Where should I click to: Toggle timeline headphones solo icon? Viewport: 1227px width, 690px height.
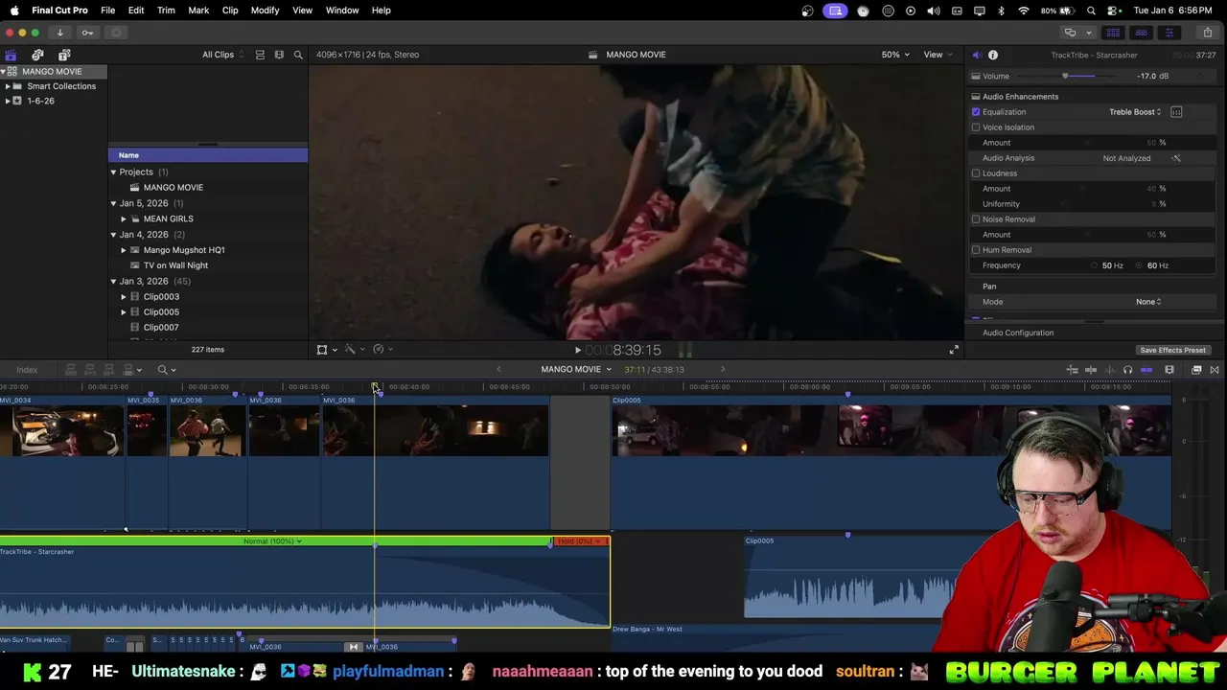pyautogui.click(x=1127, y=370)
